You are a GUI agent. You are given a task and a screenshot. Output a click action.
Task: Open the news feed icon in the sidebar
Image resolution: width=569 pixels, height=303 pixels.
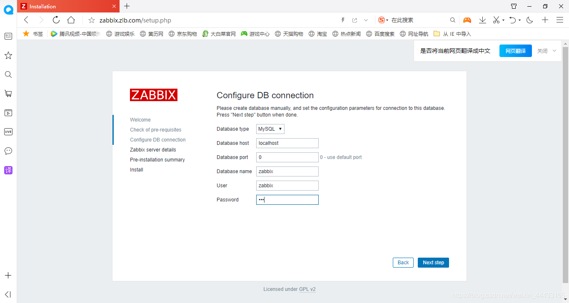tap(8, 36)
